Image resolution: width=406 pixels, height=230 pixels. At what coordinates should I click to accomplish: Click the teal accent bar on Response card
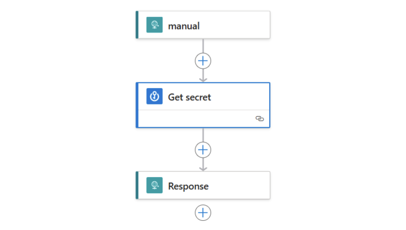(137, 185)
